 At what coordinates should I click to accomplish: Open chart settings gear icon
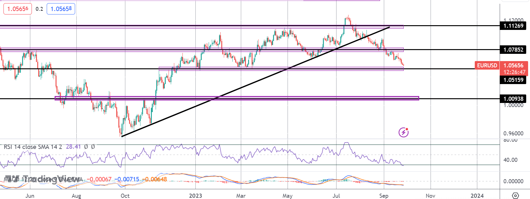515,196
